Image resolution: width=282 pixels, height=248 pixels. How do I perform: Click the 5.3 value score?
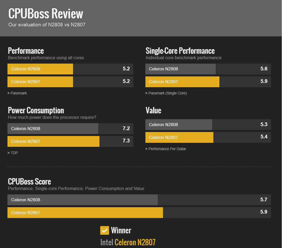(264, 124)
